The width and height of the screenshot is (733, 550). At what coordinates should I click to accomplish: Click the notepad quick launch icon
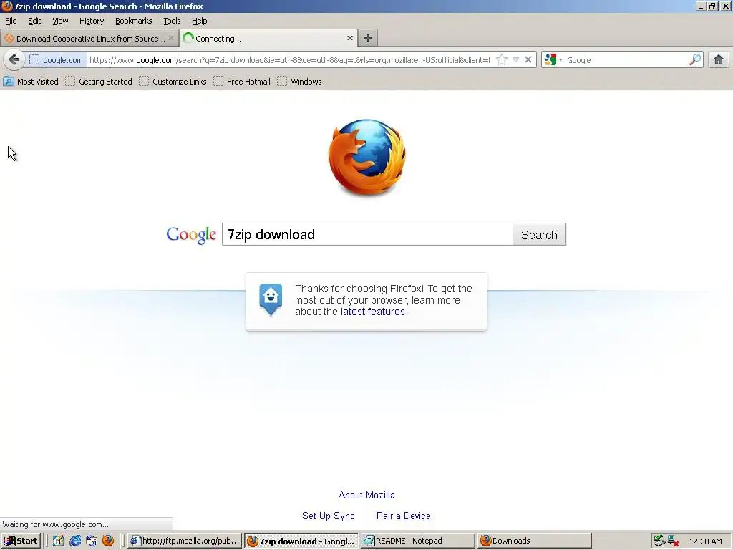tap(59, 541)
